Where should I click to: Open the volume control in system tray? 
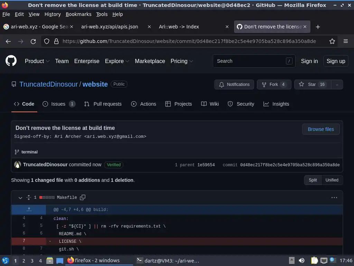tap(301, 260)
